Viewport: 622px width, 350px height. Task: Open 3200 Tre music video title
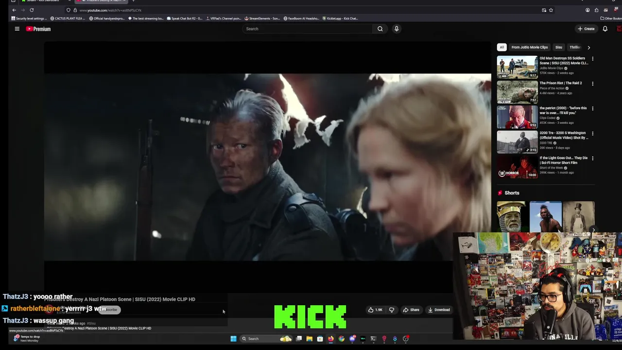(564, 135)
